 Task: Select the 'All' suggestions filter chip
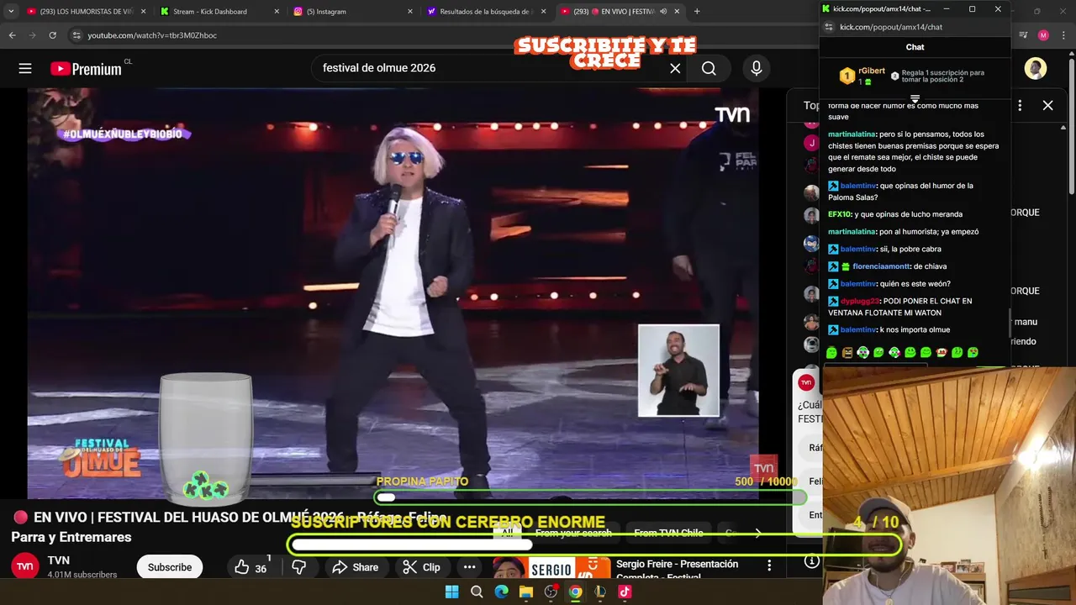507,533
